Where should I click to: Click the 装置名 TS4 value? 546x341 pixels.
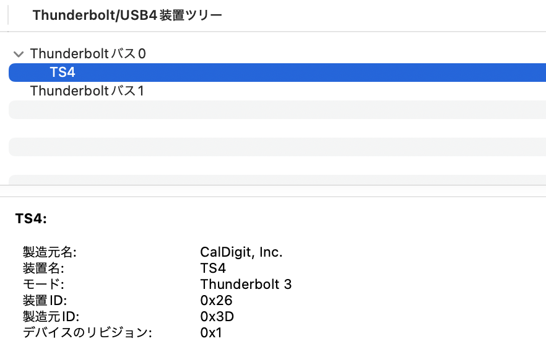213,268
